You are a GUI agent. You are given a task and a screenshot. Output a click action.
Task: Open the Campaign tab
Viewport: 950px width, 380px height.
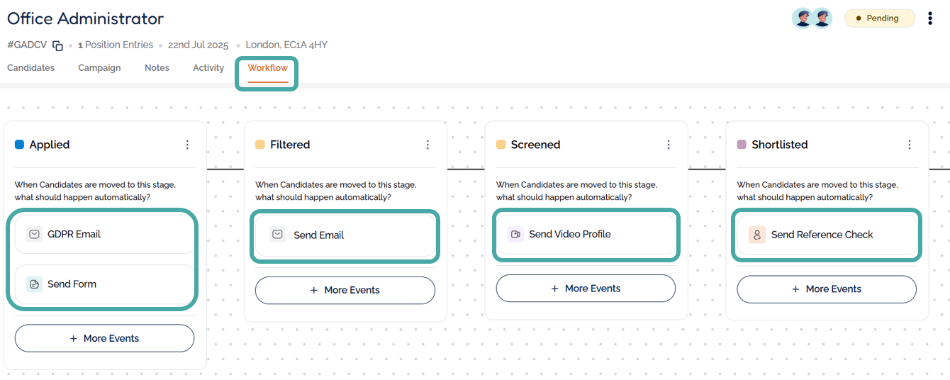[x=99, y=68]
